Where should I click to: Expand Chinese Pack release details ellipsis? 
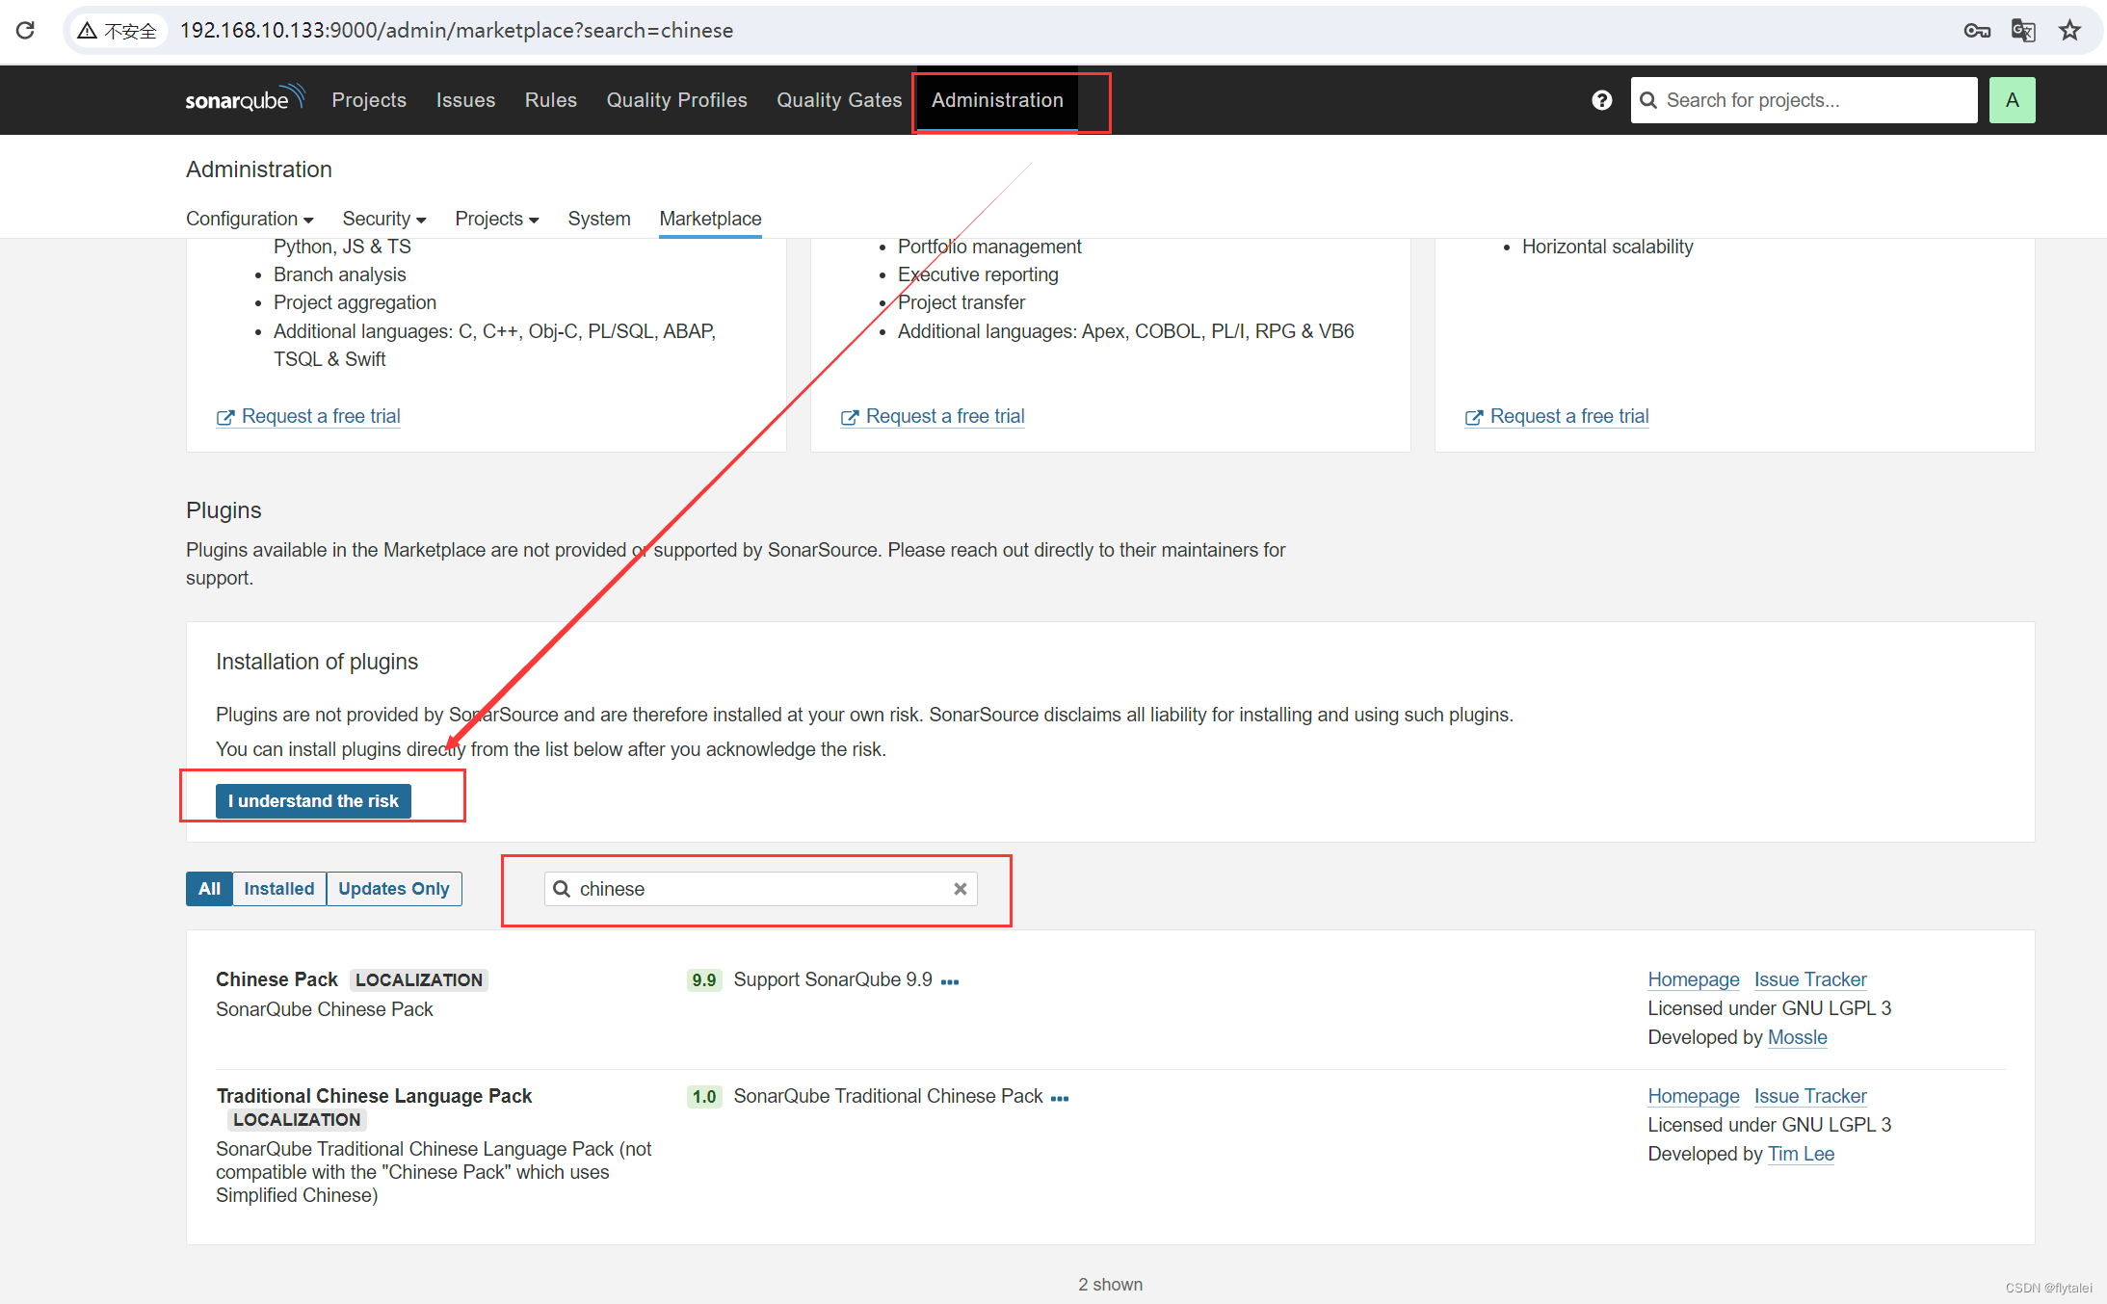click(x=950, y=982)
